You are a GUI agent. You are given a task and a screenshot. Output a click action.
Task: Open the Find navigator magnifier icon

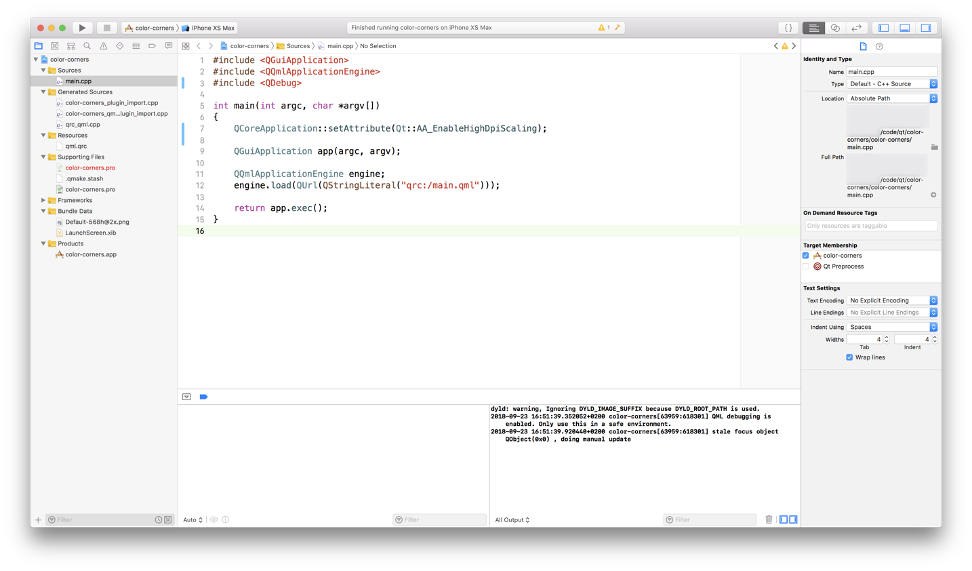pyautogui.click(x=87, y=46)
